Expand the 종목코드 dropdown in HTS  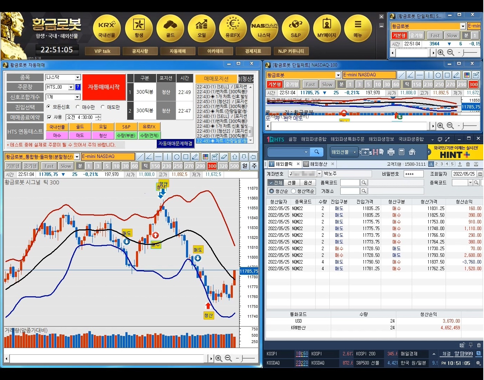coord(470,183)
